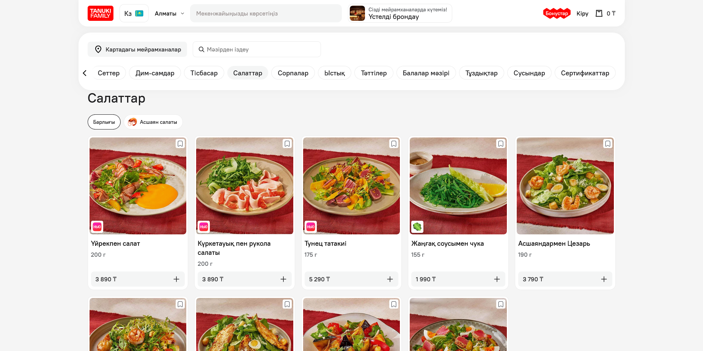Select the Тәттілер category tab

(x=374, y=73)
